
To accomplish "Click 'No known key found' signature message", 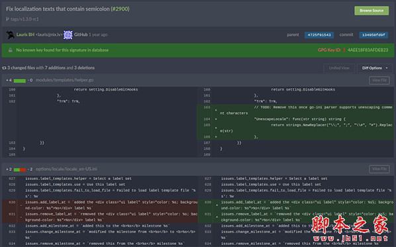I will click(62, 50).
